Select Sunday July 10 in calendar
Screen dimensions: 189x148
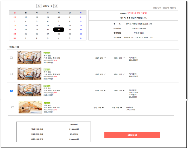click(15, 25)
